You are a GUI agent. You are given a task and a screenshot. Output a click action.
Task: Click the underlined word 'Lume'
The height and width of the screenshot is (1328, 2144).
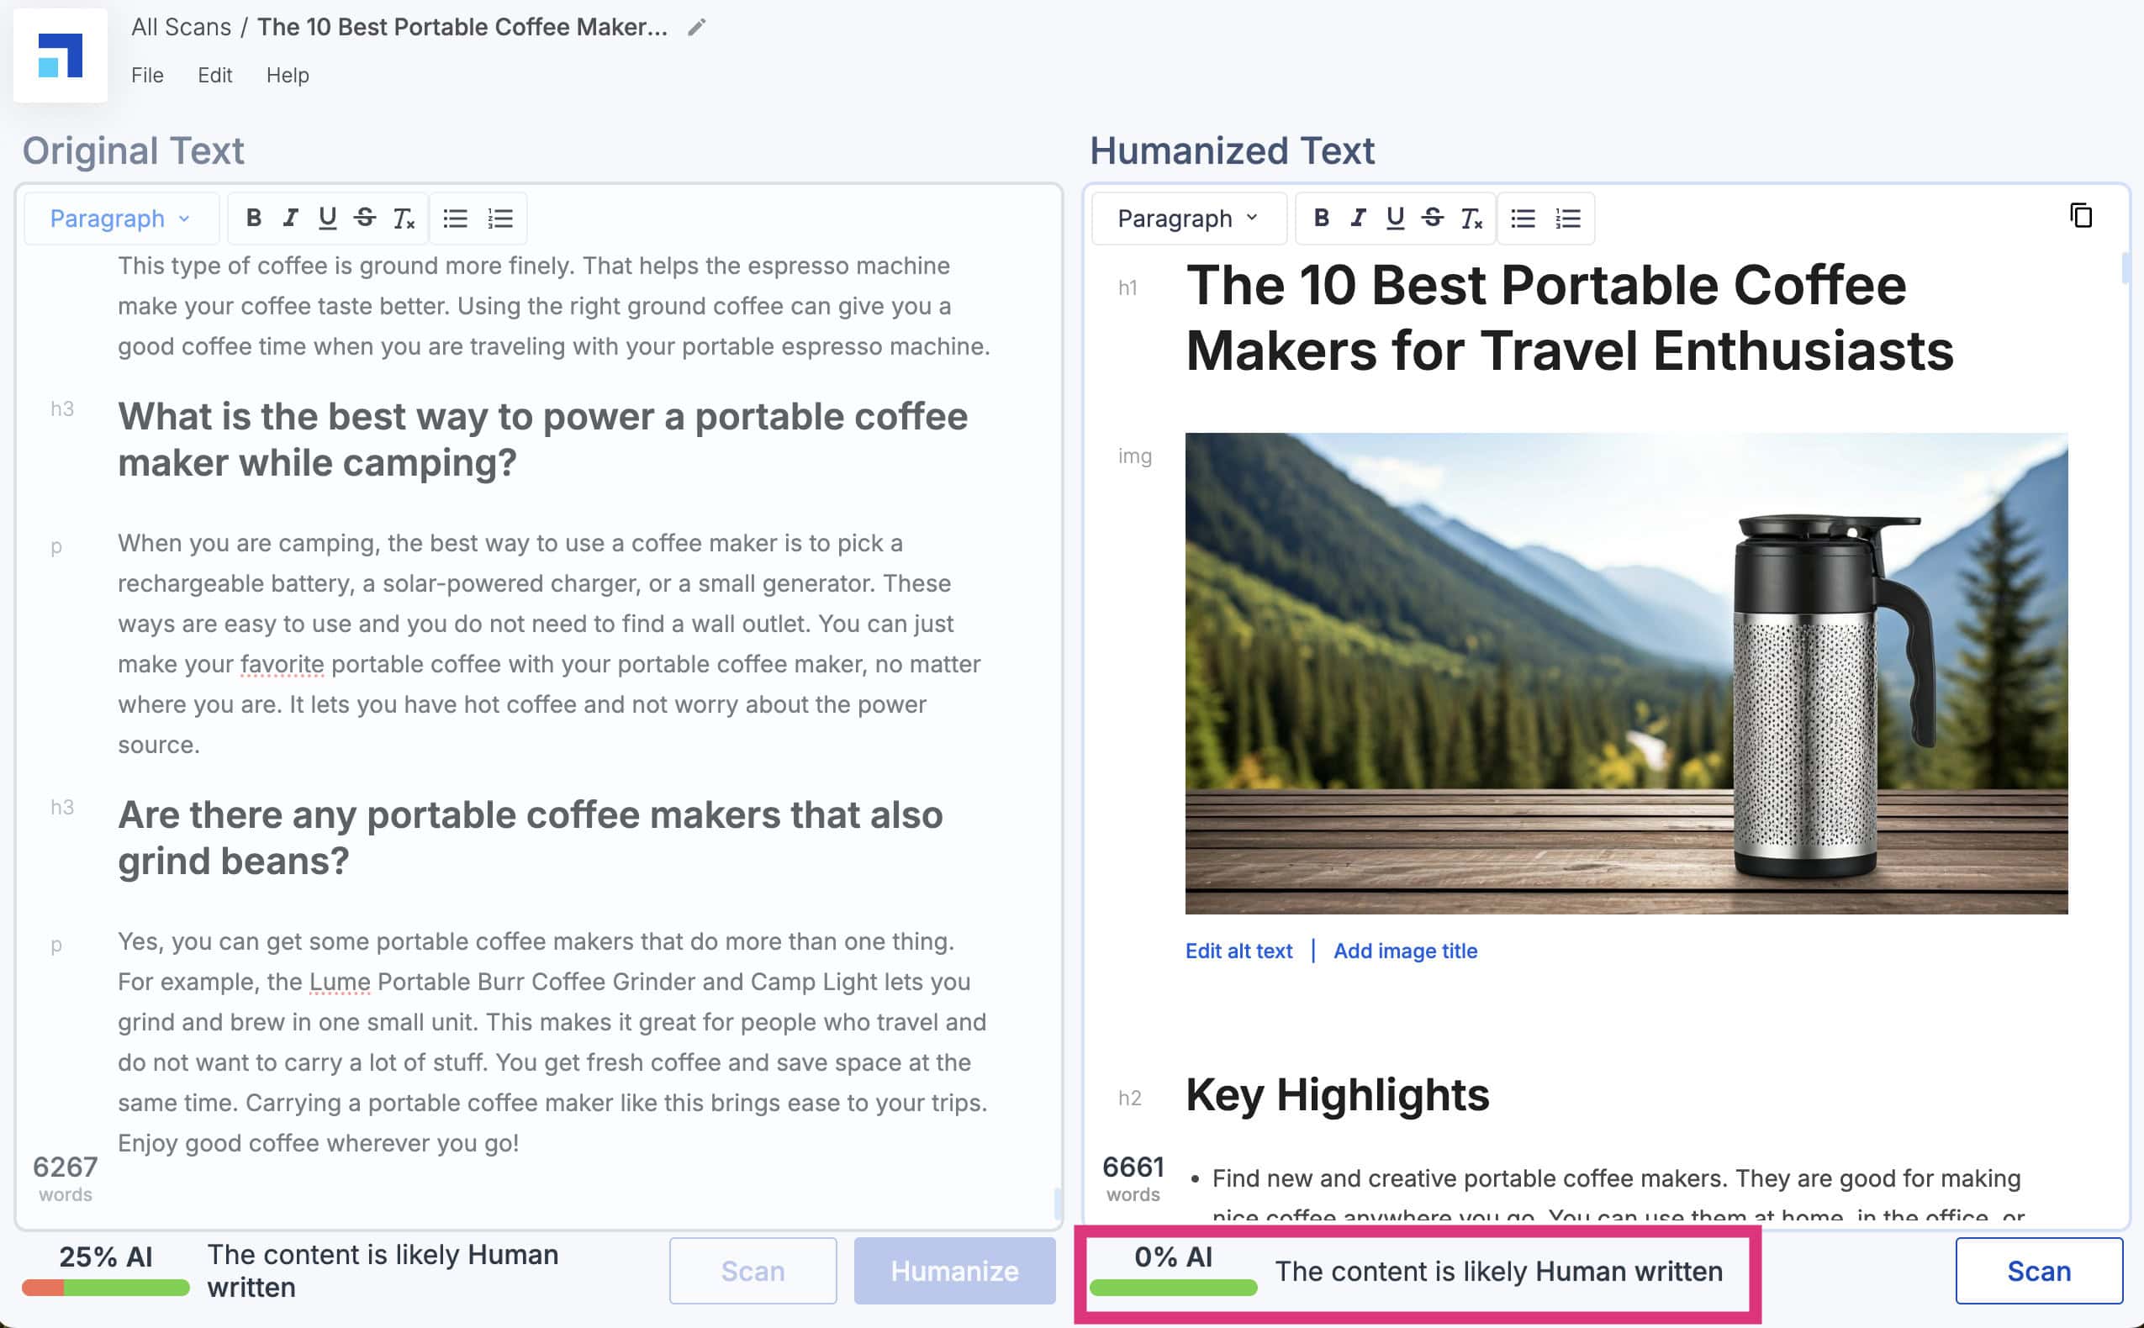[x=339, y=982]
